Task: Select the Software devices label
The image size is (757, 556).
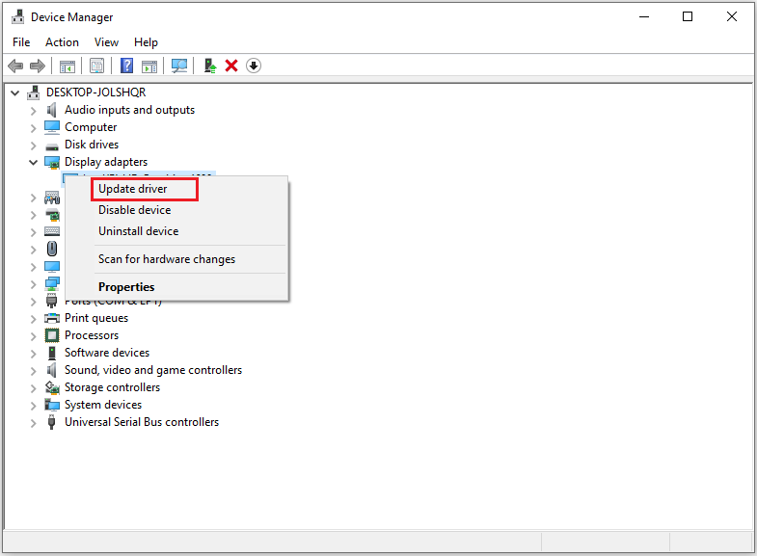Action: pos(107,353)
